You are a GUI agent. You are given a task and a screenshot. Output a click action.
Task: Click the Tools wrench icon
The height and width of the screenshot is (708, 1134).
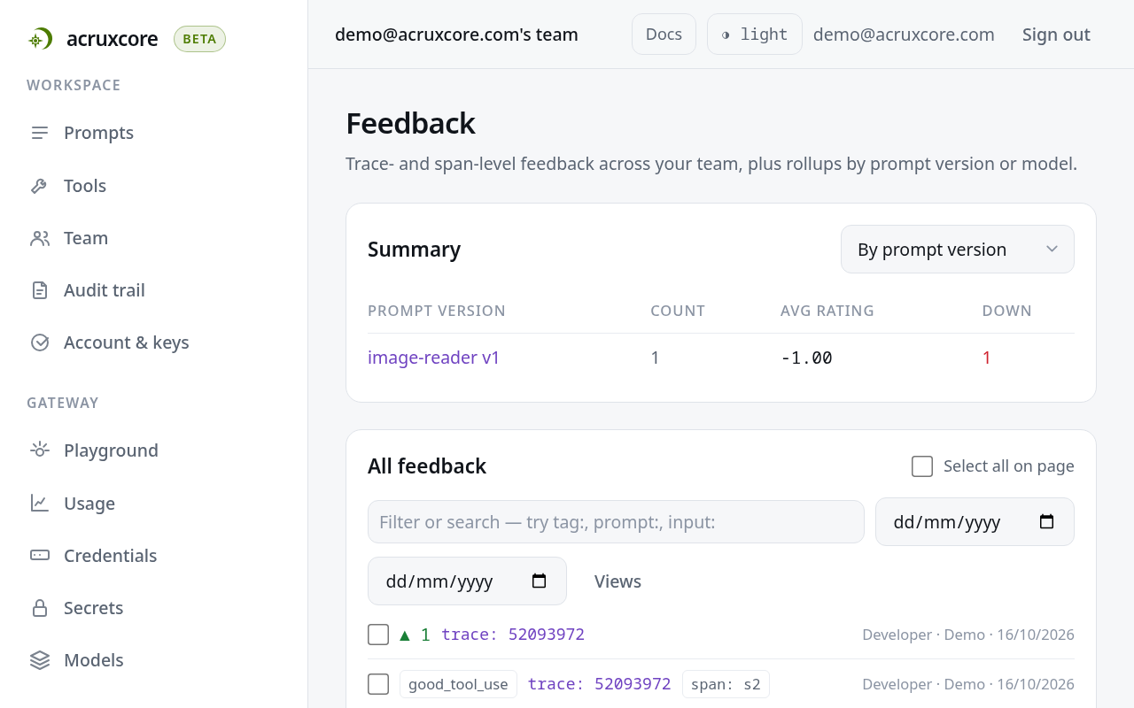pos(40,186)
